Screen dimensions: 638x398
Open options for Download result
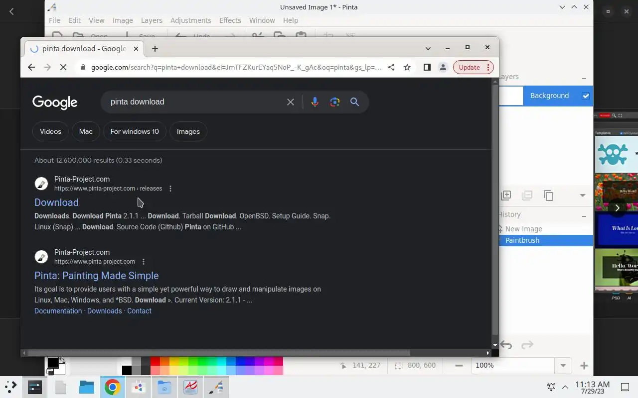tap(170, 189)
